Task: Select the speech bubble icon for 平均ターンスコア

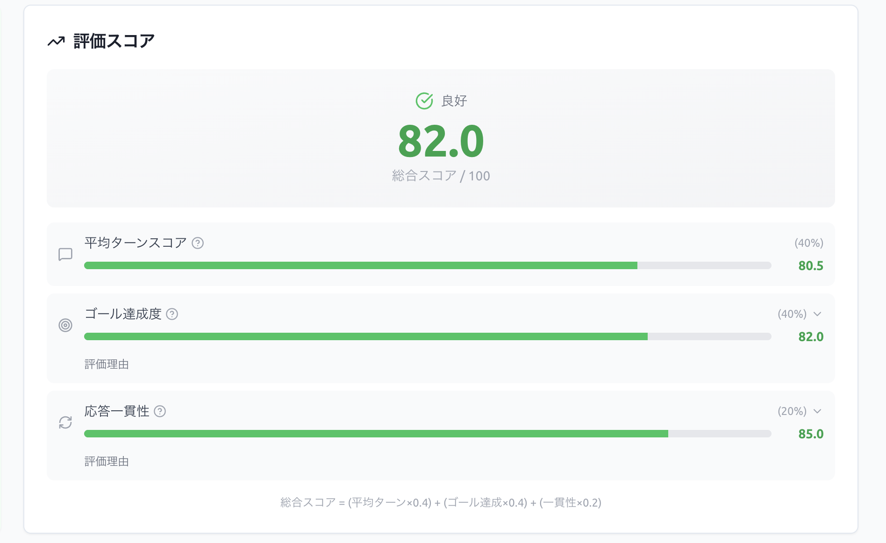Action: point(66,254)
